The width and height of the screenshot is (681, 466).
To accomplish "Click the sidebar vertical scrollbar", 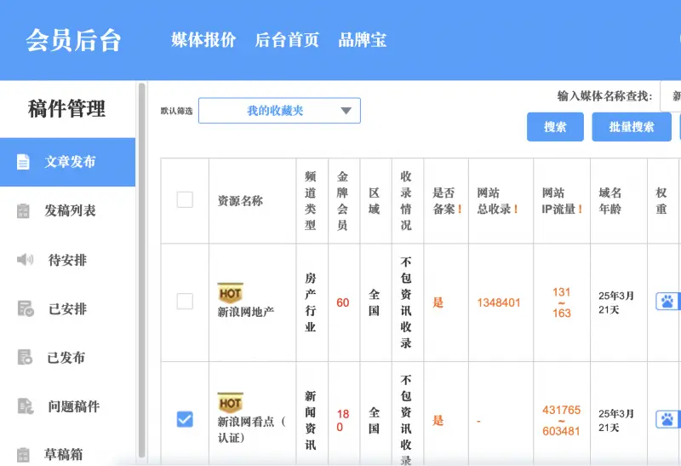I will (141, 269).
